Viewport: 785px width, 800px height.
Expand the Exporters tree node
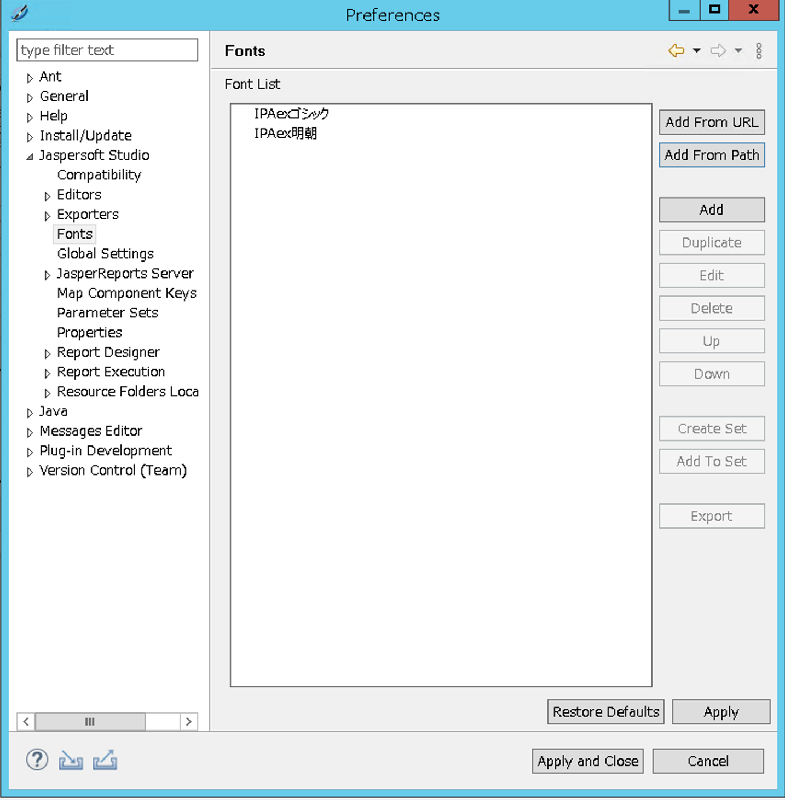pyautogui.click(x=47, y=216)
